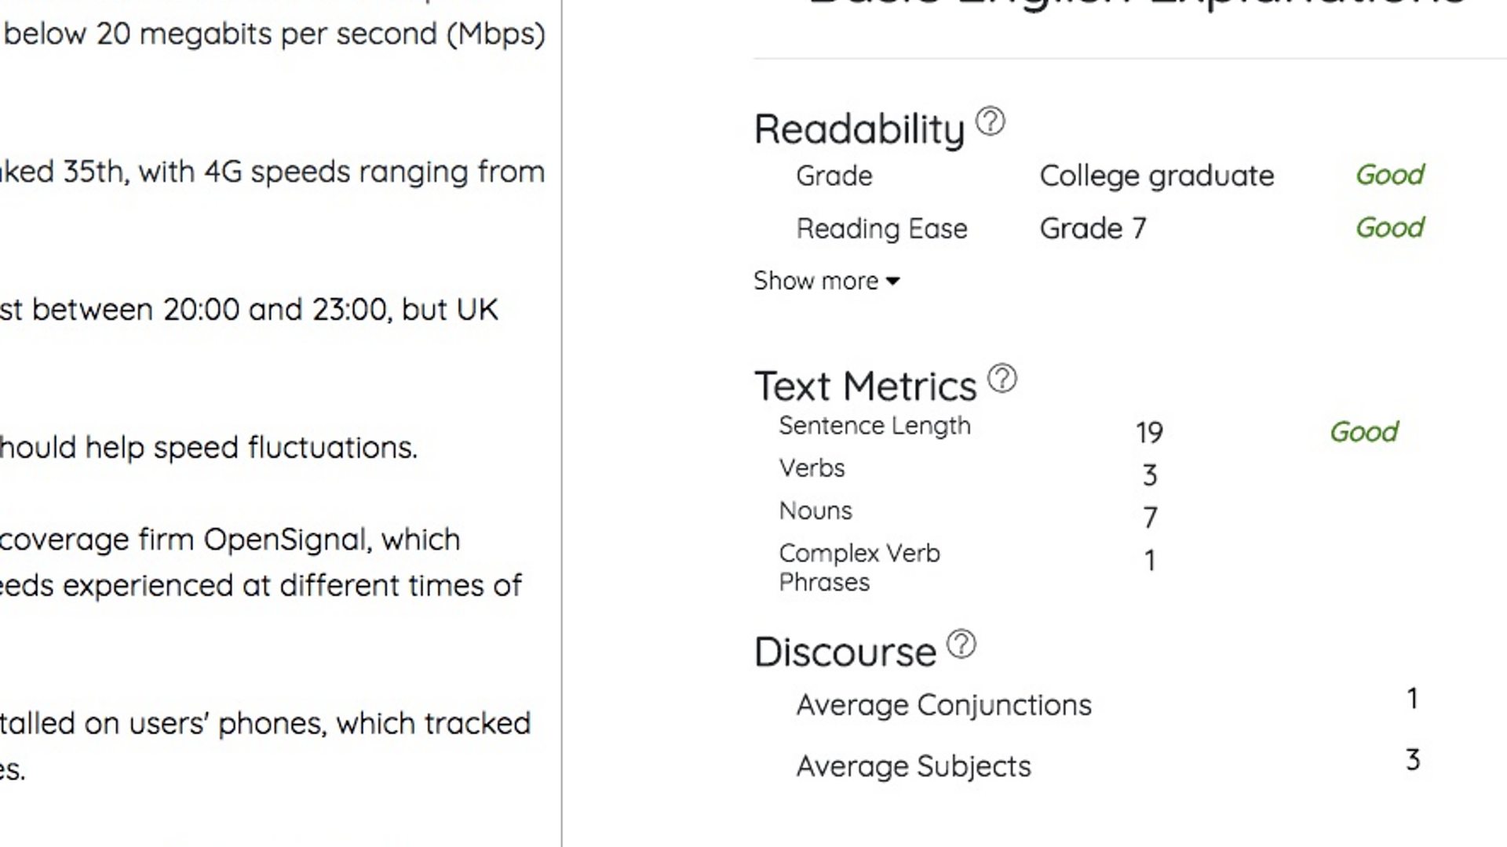Click the Good rating beside Reading Ease
The image size is (1507, 847).
click(x=1389, y=228)
